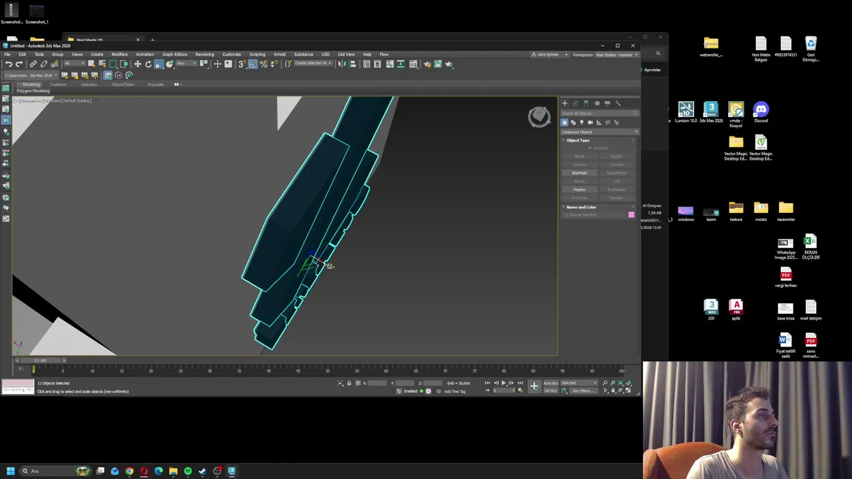Go to the End frame button
852x479 pixels.
click(520, 383)
